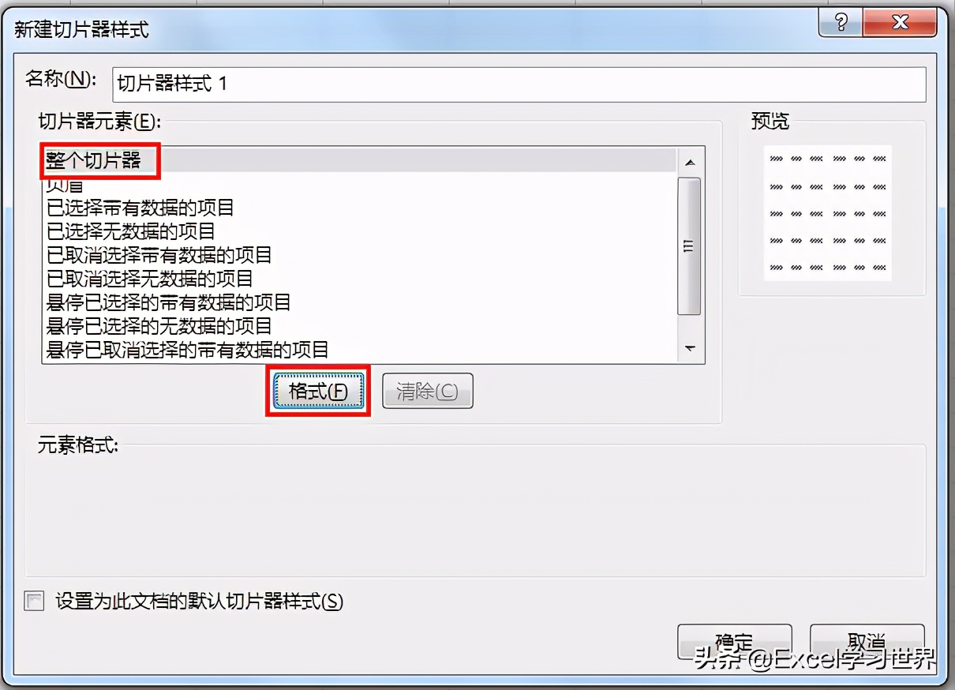Click the slicer style preview thumbnail
This screenshot has height=690, width=955.
pos(827,212)
